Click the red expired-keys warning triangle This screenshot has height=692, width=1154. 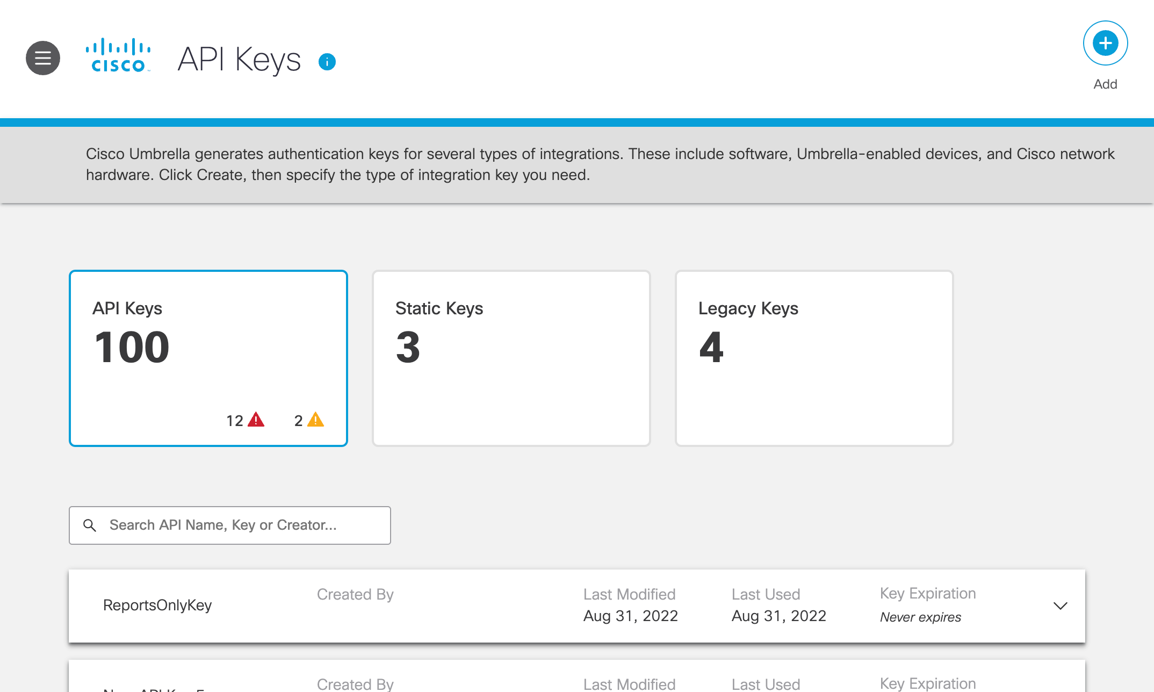tap(256, 420)
